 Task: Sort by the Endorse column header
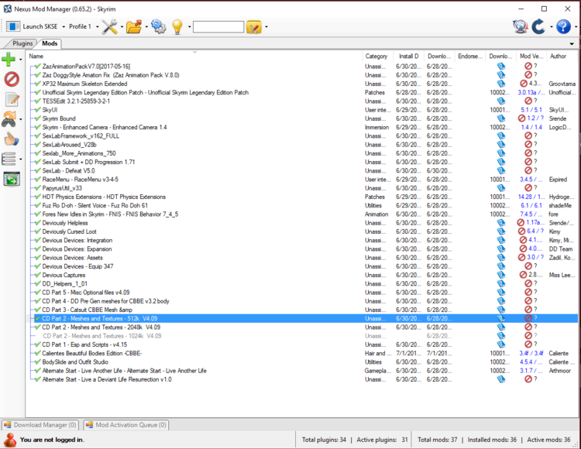(470, 57)
